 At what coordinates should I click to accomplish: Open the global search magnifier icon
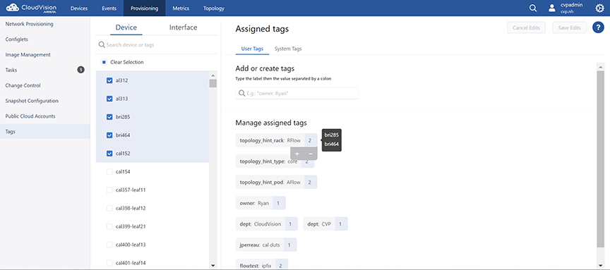click(533, 8)
